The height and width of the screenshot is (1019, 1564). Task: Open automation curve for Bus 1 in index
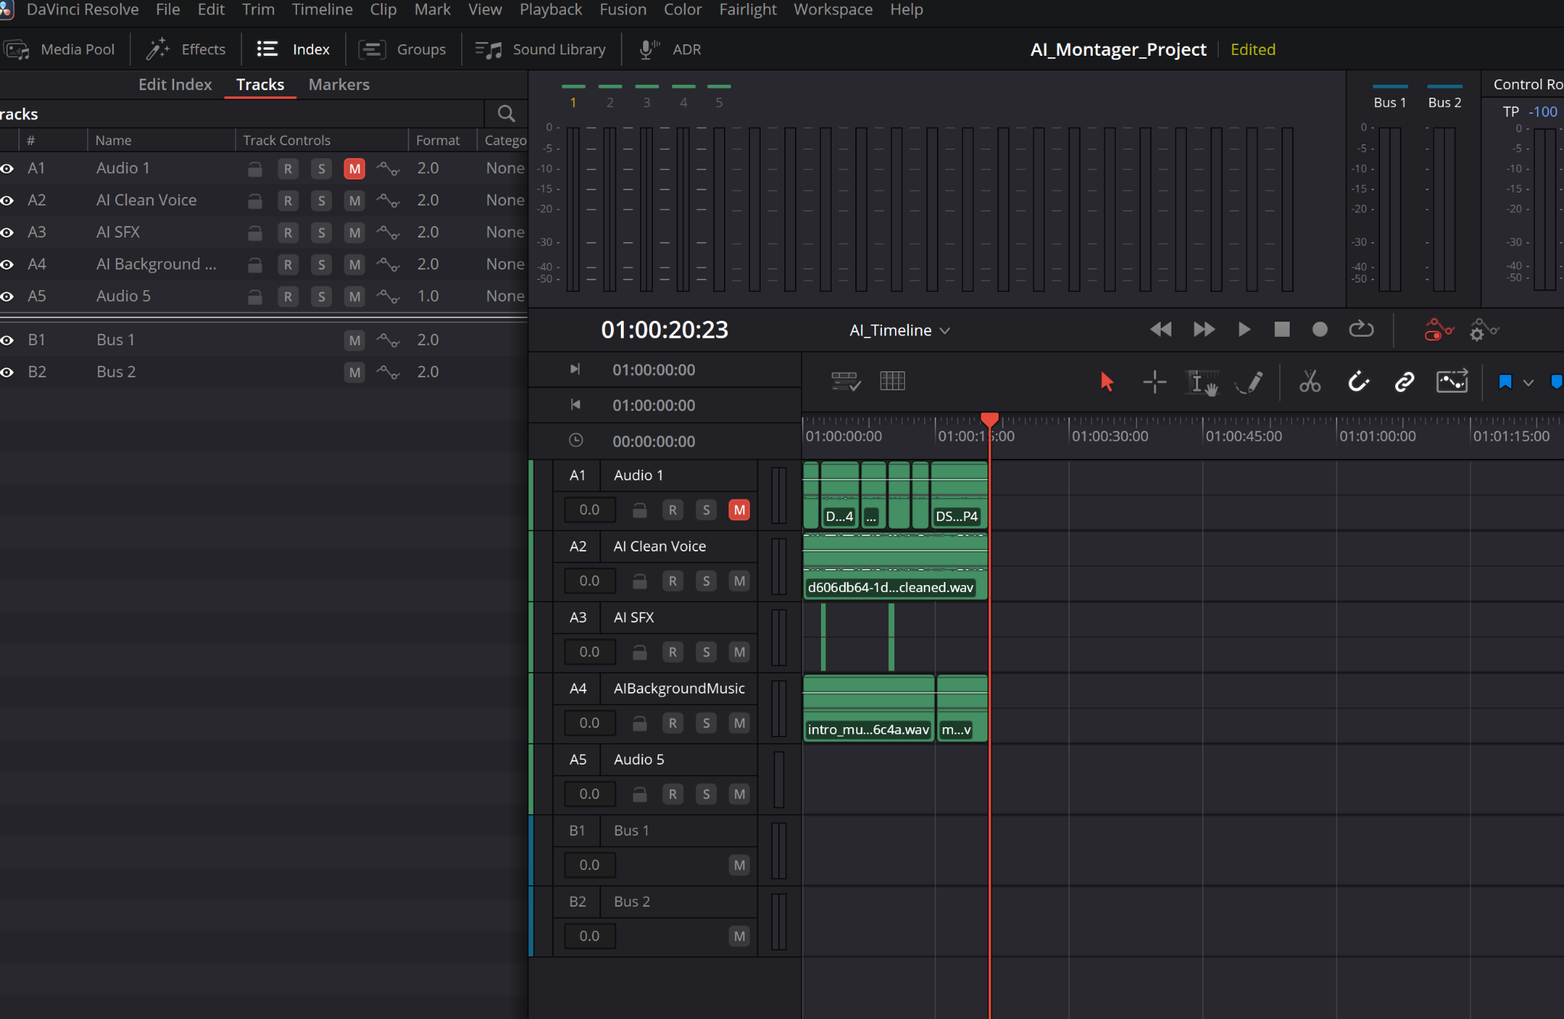point(388,341)
